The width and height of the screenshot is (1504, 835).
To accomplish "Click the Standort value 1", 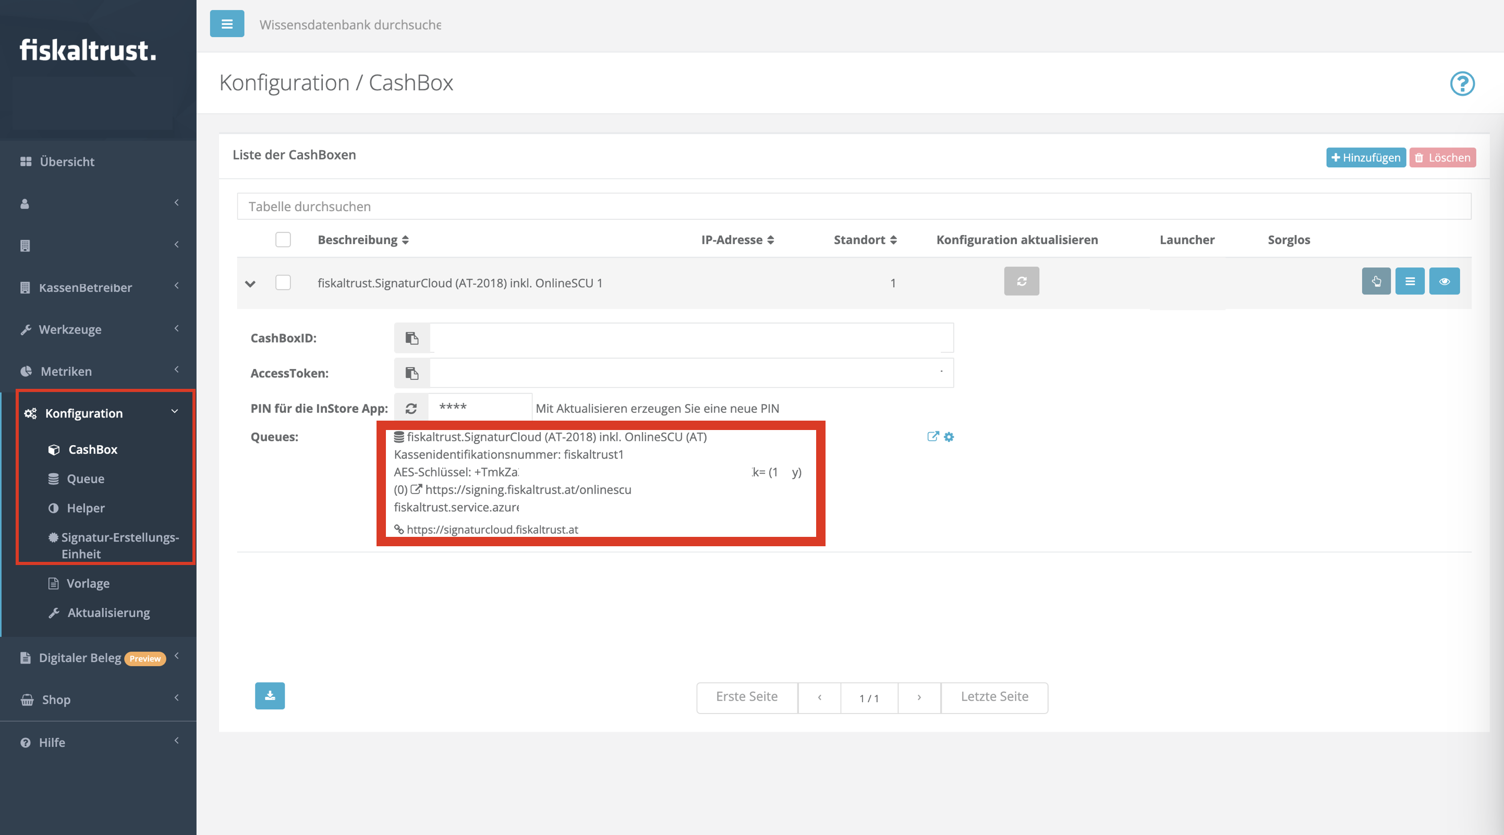I will coord(893,283).
